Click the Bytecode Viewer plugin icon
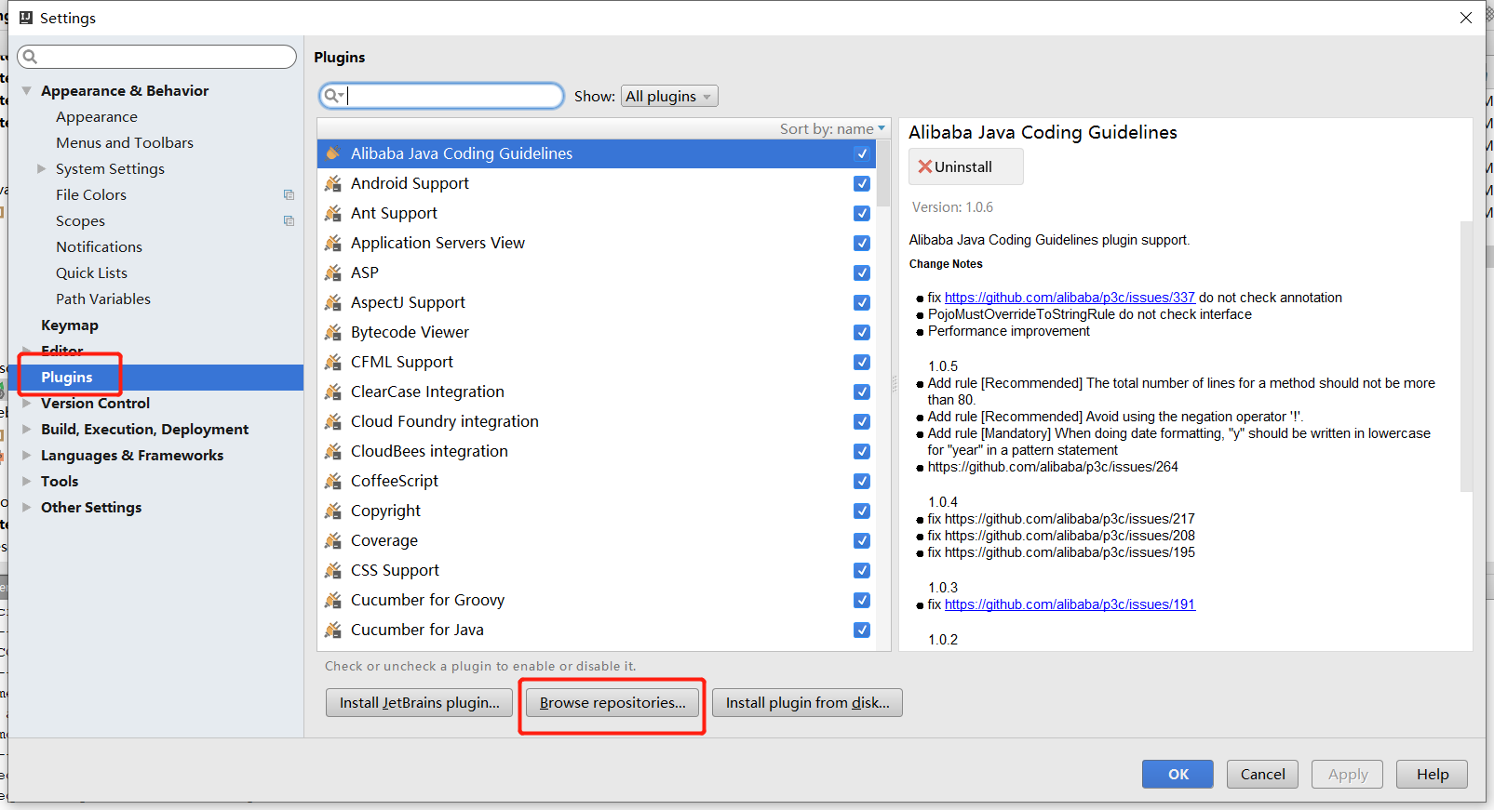 [x=332, y=333]
